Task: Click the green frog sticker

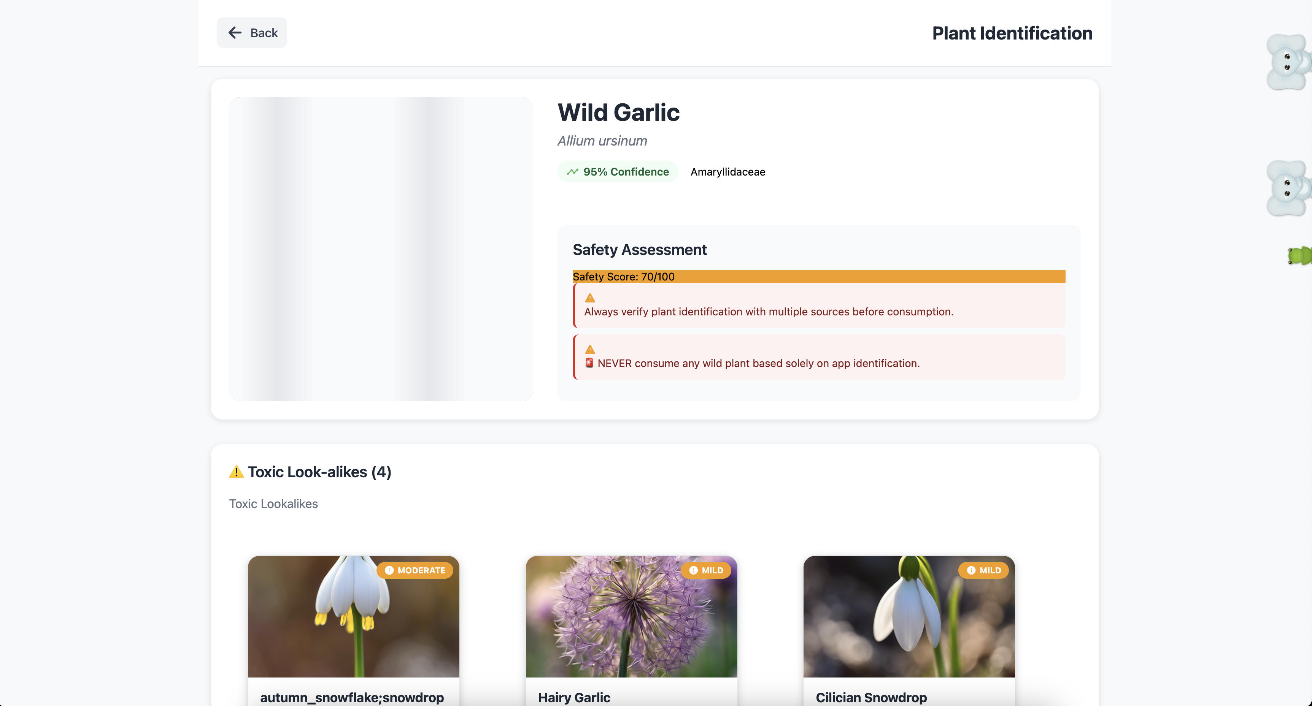Action: 1299,255
